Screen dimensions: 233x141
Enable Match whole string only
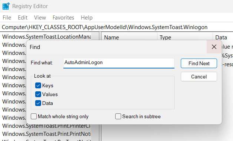coord(34,116)
